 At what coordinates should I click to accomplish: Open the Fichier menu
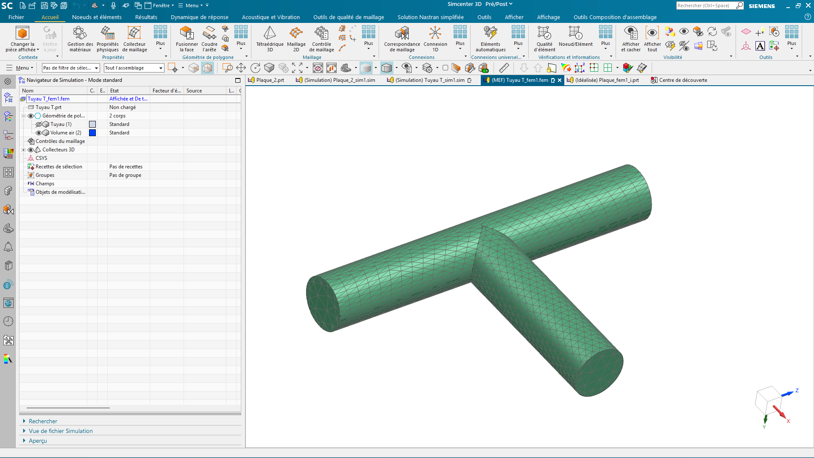point(16,17)
